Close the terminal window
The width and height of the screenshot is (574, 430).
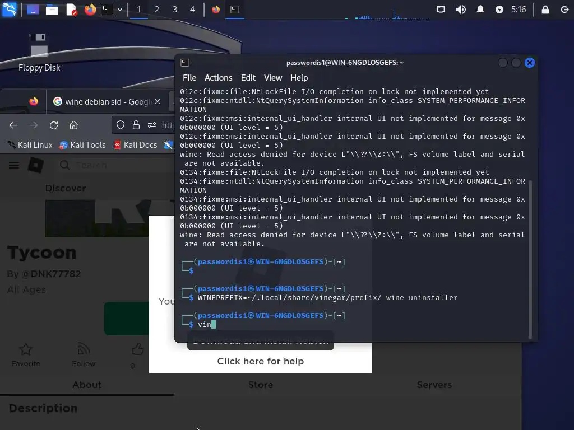[529, 63]
